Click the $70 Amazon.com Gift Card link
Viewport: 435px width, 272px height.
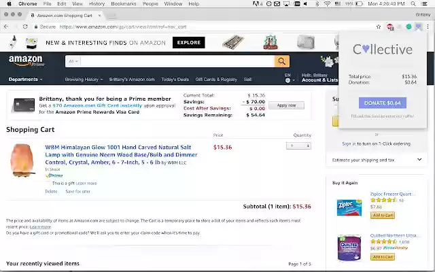point(97,105)
